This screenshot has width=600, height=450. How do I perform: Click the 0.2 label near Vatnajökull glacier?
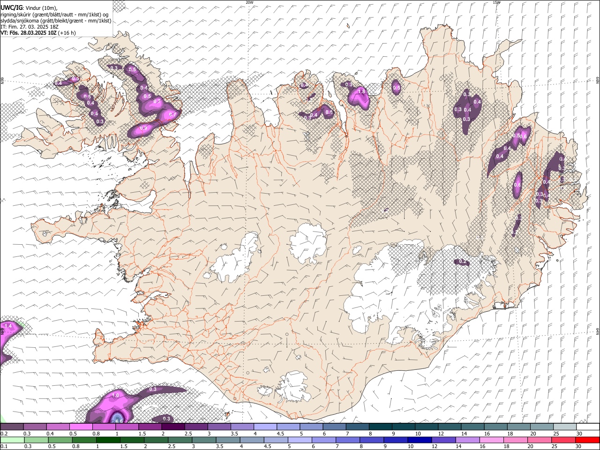[x=462, y=262]
